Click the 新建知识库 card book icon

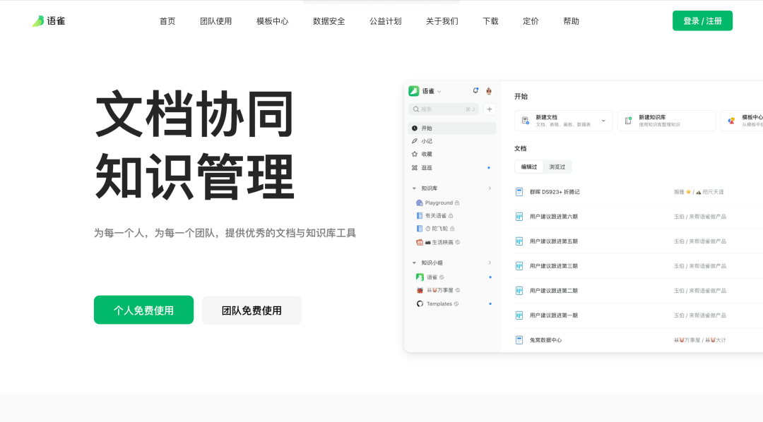click(x=628, y=121)
